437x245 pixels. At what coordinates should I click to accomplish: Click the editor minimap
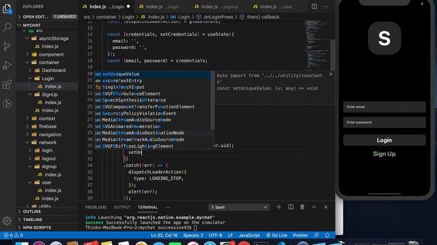317,44
